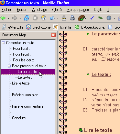Open the Geckozone bookmark
Image resolution: width=120 pixels, height=134 pixels.
pos(38,27)
